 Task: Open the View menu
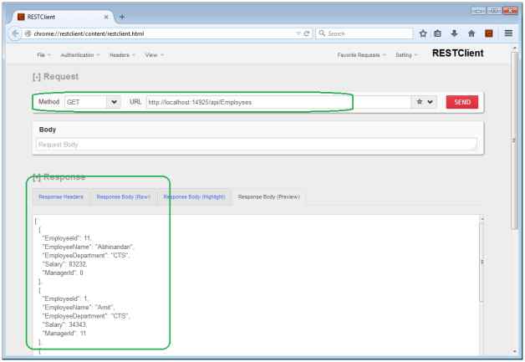(x=154, y=55)
